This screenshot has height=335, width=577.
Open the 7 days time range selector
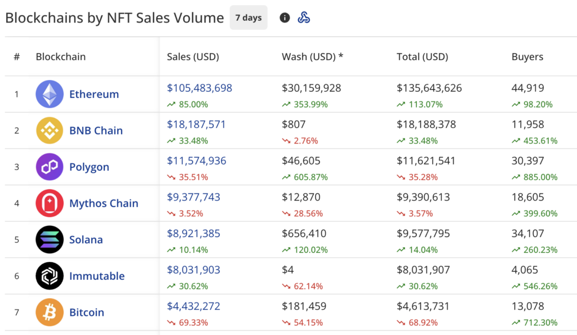[248, 17]
